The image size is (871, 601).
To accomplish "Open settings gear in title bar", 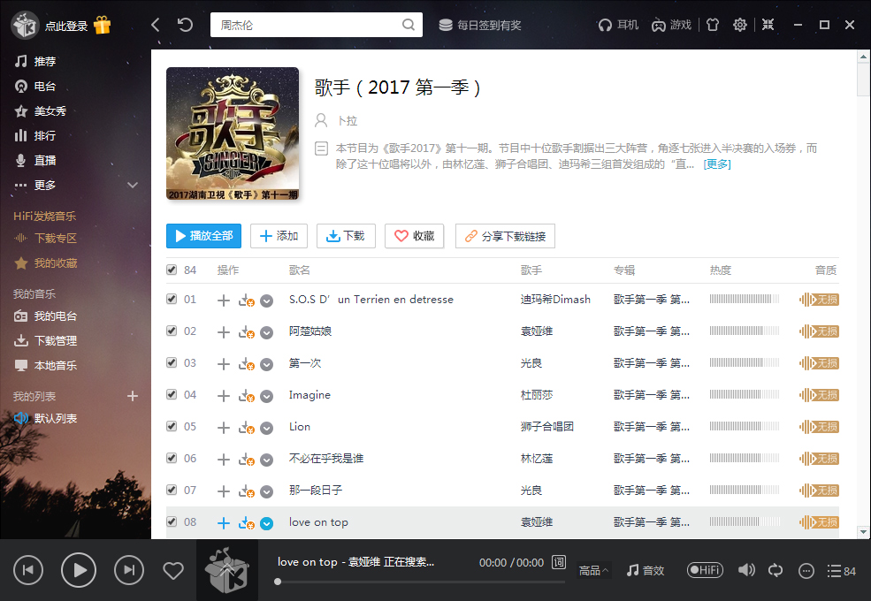I will (740, 25).
